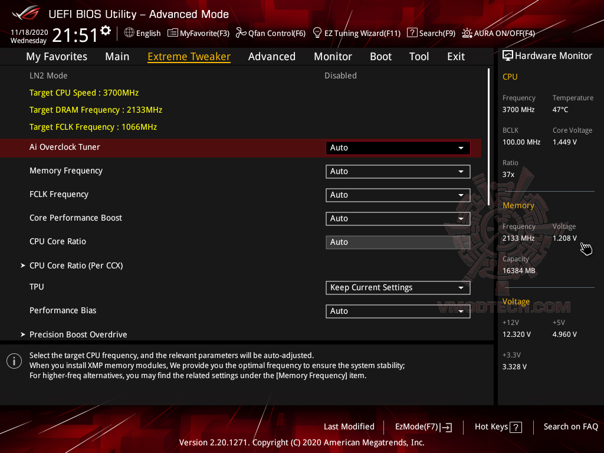Click the TPU label

point(37,287)
